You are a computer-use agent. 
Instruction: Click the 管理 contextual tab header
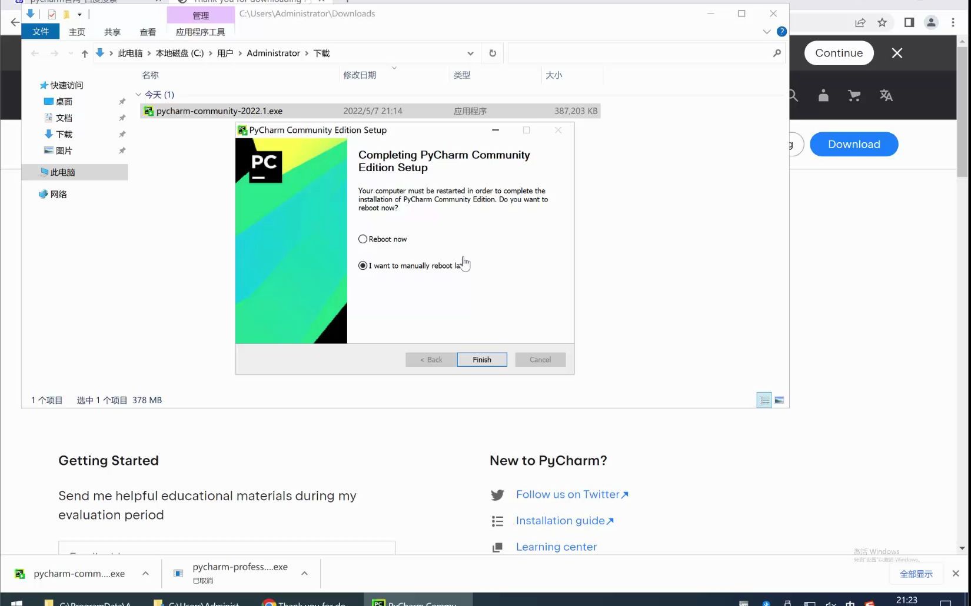(x=201, y=15)
